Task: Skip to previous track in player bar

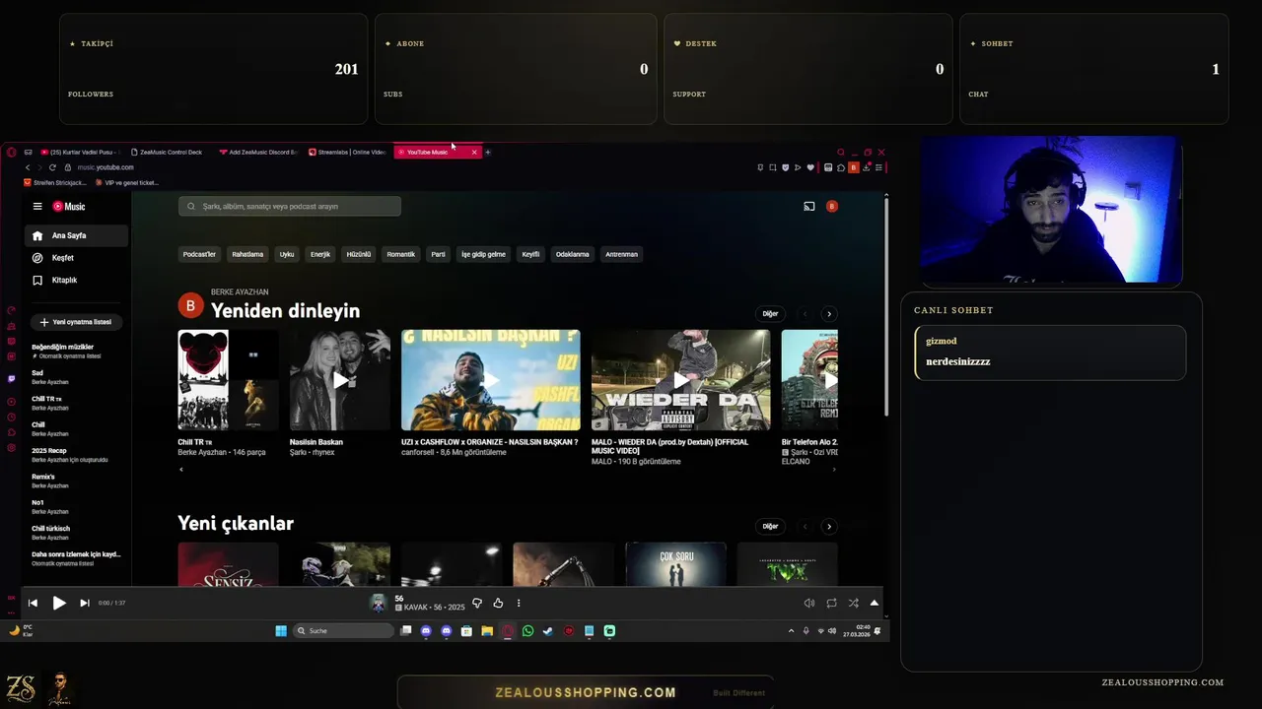Action: point(33,603)
